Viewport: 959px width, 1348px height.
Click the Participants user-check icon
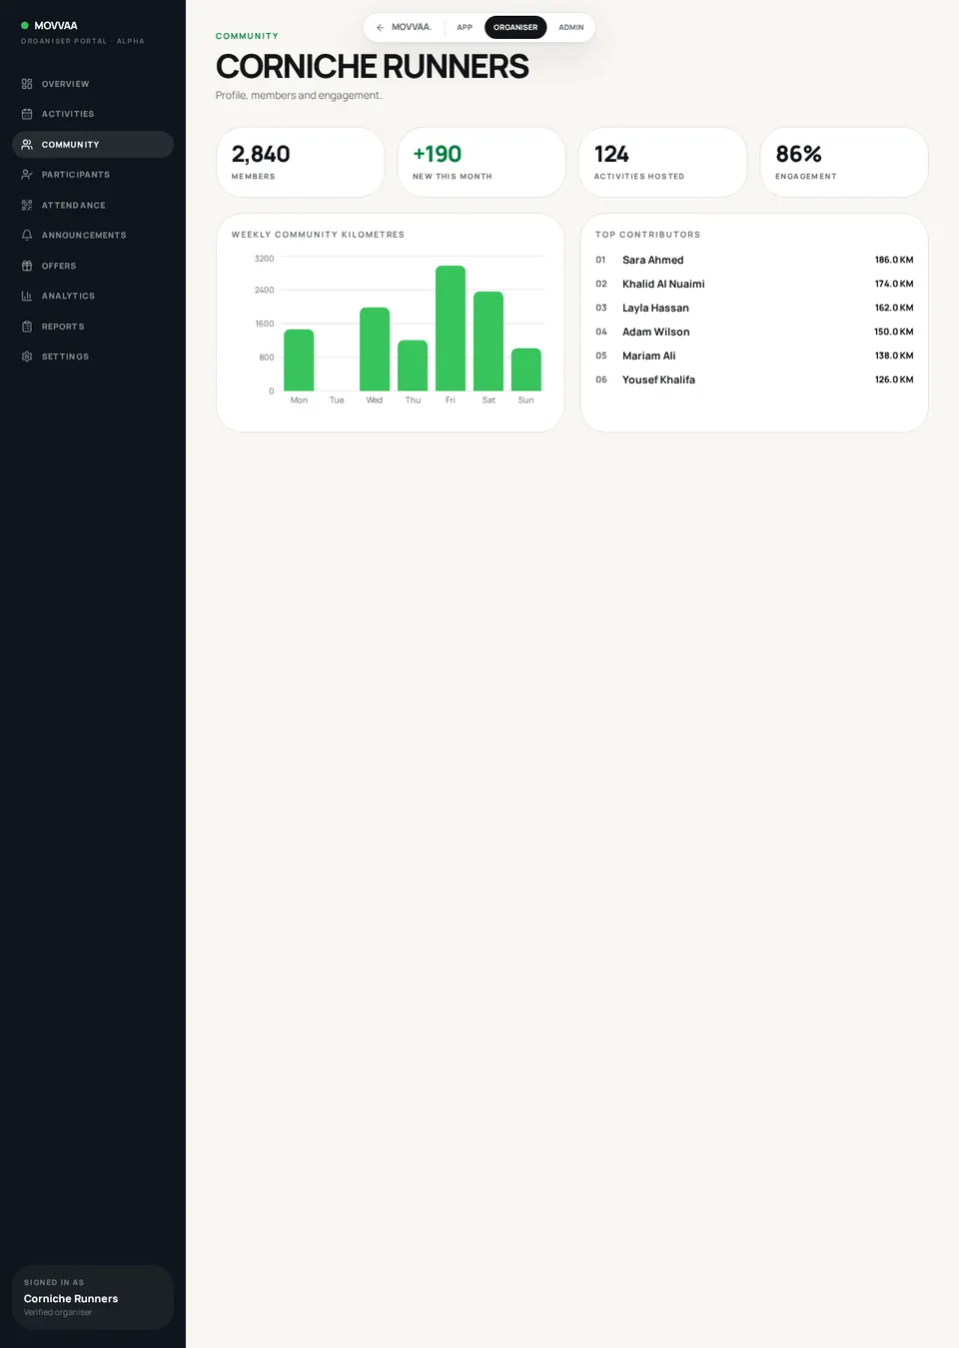(x=27, y=175)
